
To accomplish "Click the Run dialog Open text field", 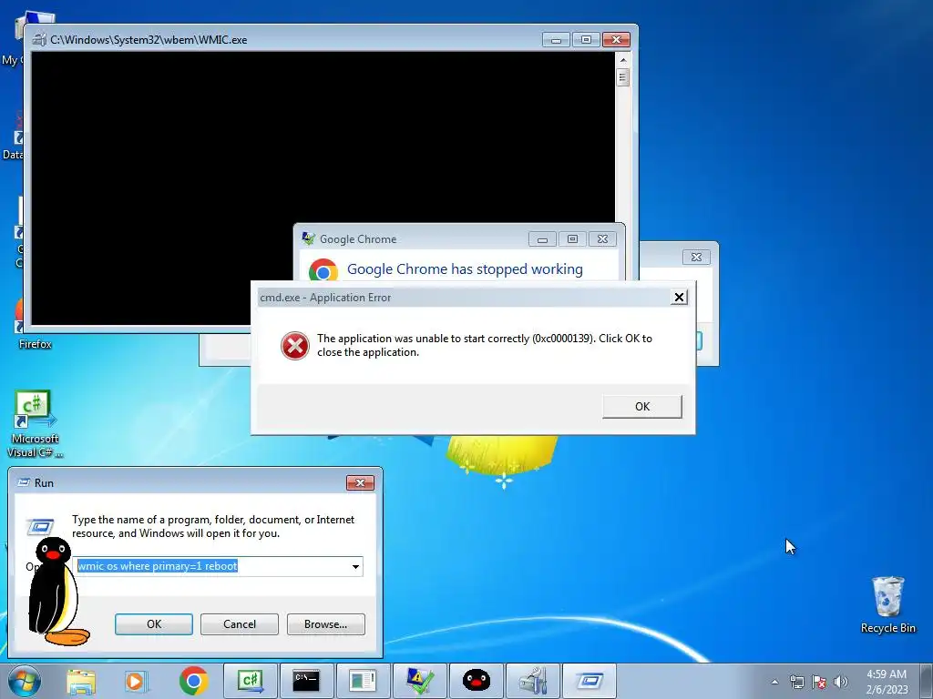I will click(x=218, y=566).
